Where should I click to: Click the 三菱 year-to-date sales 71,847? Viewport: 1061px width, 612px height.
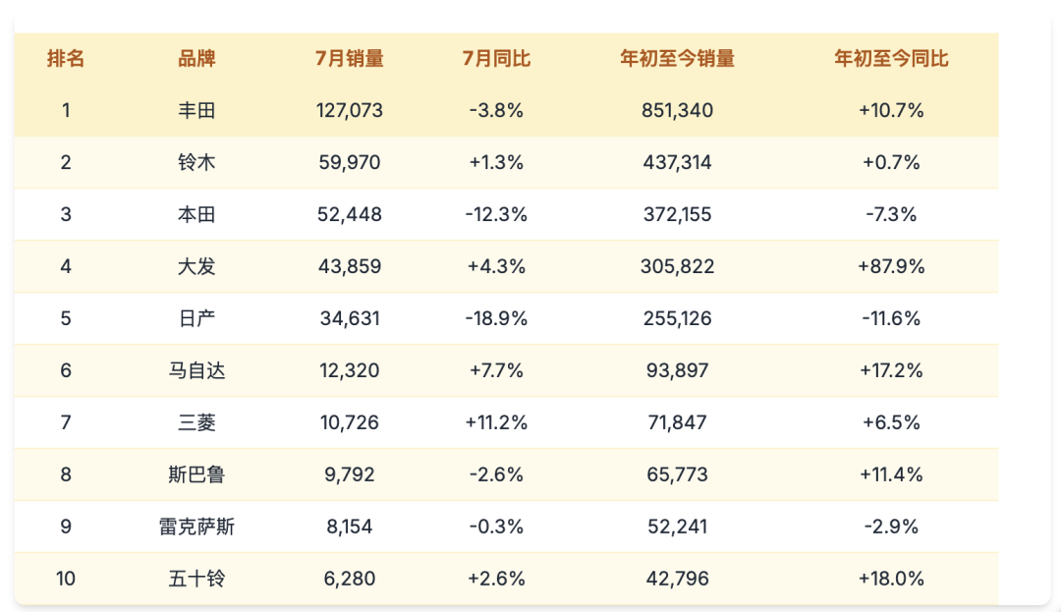(x=677, y=423)
